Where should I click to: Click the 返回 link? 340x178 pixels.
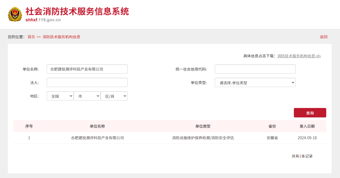pos(324,37)
